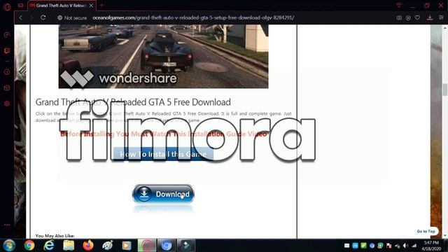Click the Go to Top link
448x252 pixels.
(x=426, y=231)
